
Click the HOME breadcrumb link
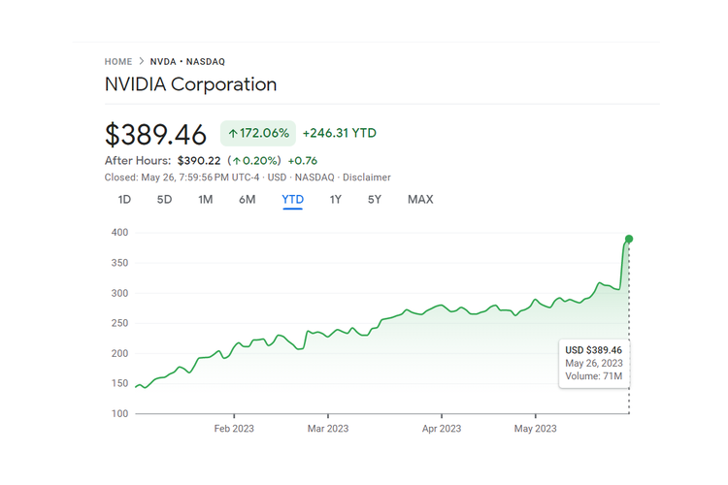coord(118,61)
